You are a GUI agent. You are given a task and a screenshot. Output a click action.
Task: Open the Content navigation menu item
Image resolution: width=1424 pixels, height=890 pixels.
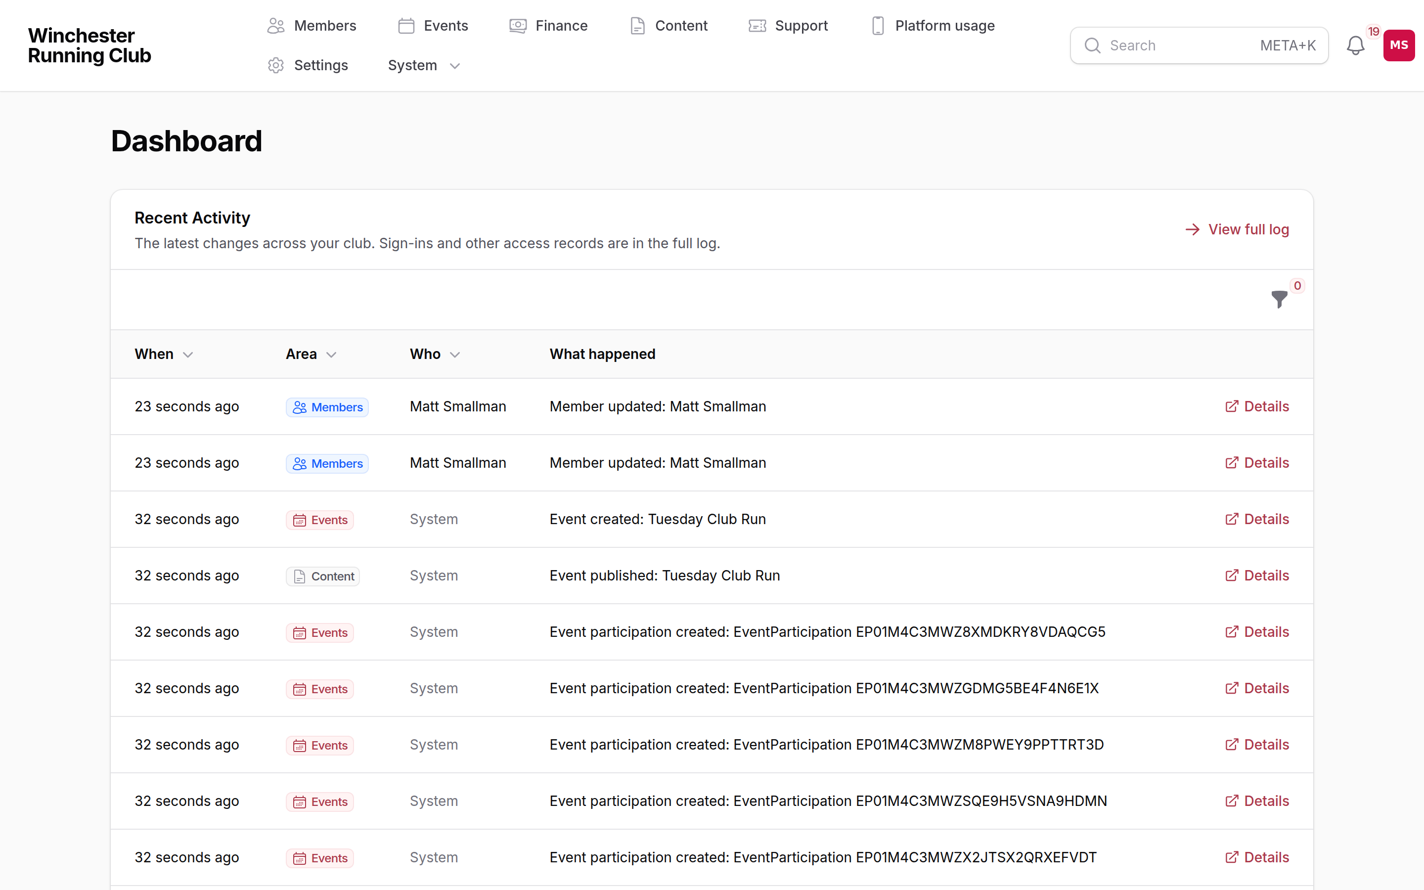click(668, 26)
